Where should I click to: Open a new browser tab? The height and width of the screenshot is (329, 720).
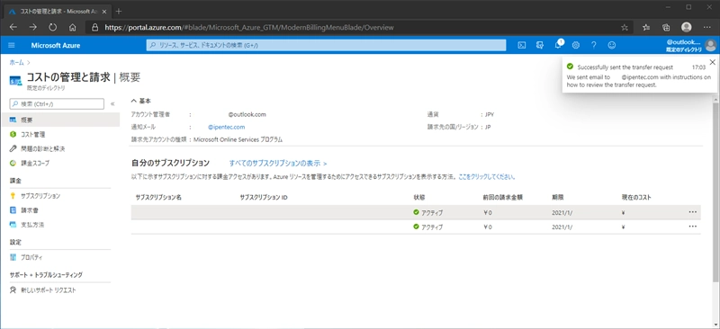click(x=119, y=11)
